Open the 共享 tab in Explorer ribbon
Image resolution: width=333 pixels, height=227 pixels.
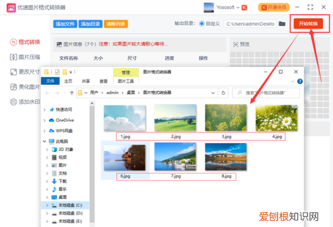pos(86,81)
